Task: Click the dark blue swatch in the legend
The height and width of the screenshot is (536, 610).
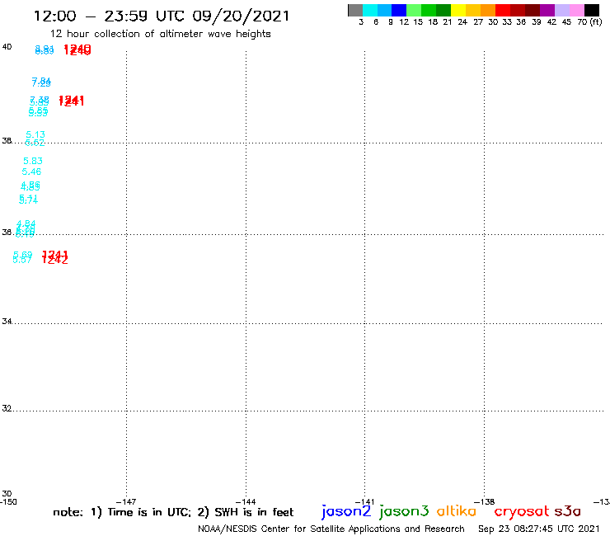Action: [399, 10]
